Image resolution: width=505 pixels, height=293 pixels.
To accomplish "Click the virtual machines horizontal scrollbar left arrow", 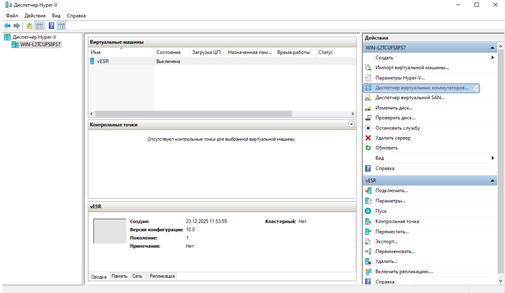I will point(91,114).
